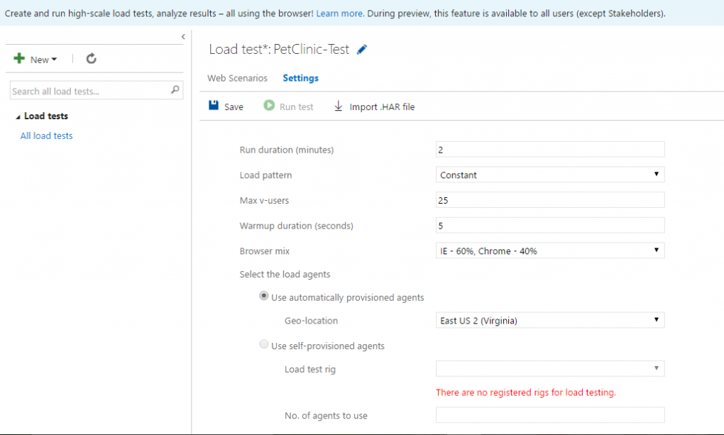Click the Warmup duration seconds field
Viewport: 724px width, 435px height.
[550, 226]
